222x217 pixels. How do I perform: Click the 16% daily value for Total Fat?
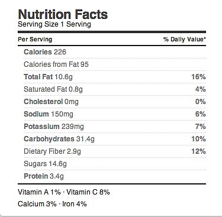[x=198, y=77]
